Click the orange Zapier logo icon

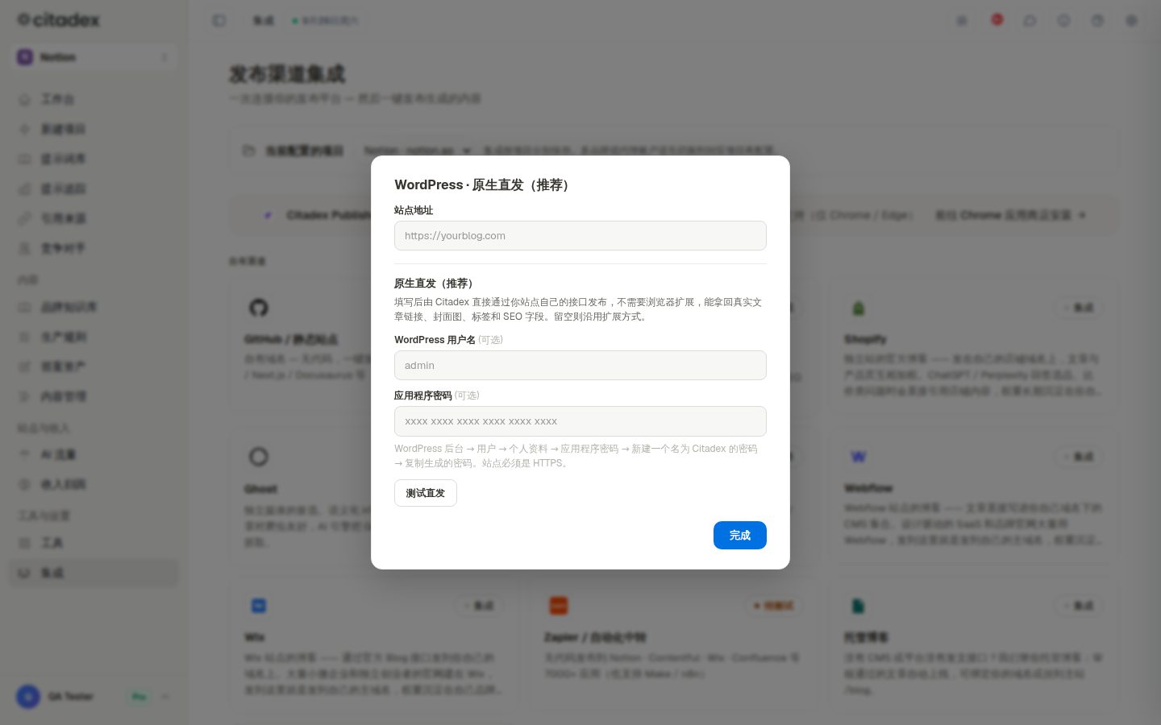pyautogui.click(x=558, y=605)
